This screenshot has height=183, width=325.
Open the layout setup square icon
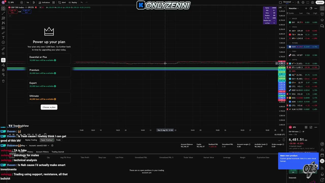tap(280, 2)
